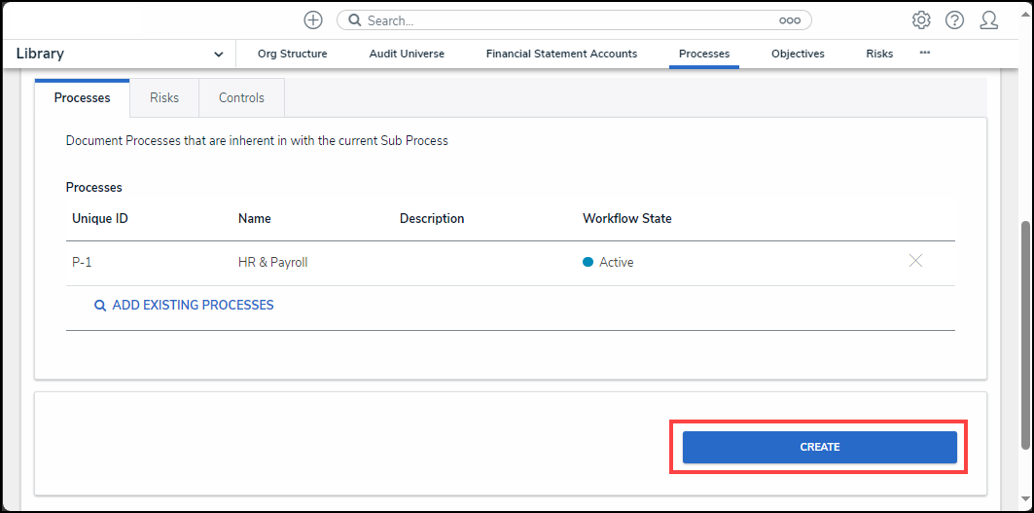Select the Processes sub-tab
Viewport: 1034px width, 513px height.
coord(82,98)
